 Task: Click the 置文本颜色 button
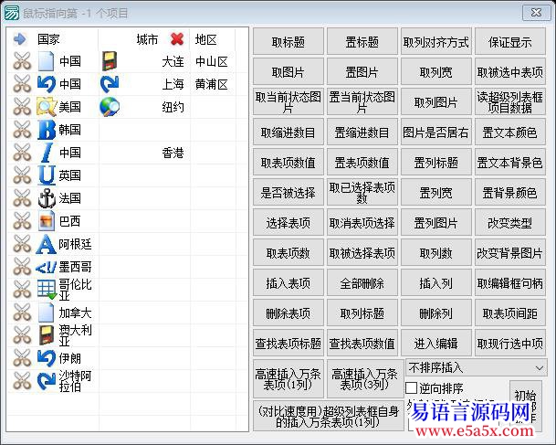click(x=509, y=133)
